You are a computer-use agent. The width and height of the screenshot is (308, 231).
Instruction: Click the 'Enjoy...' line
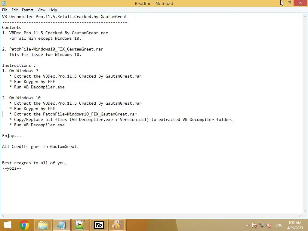(12, 136)
